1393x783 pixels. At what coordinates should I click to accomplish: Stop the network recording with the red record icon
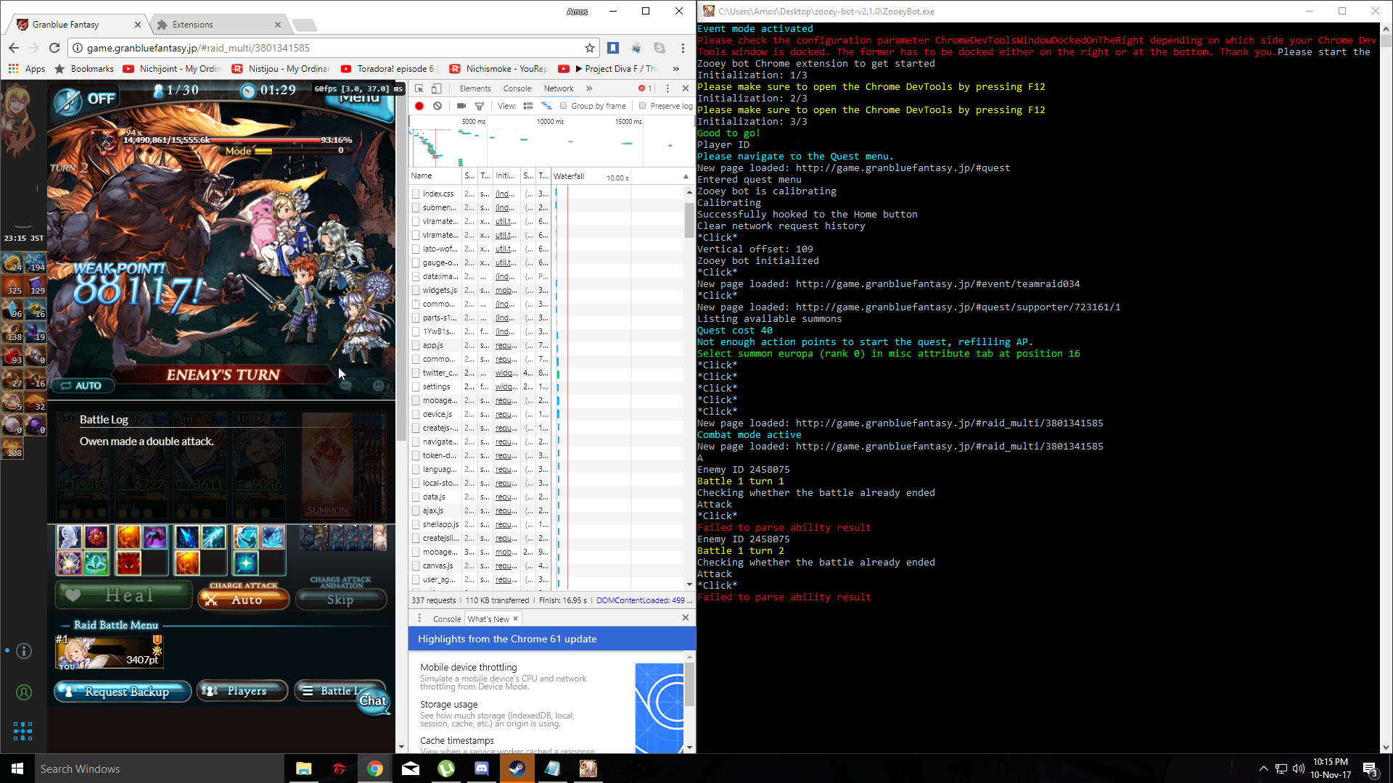pos(419,106)
